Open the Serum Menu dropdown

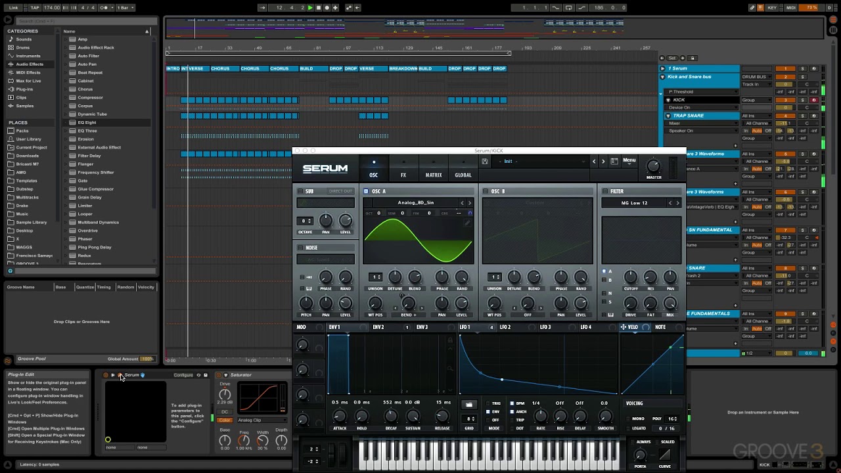click(629, 160)
